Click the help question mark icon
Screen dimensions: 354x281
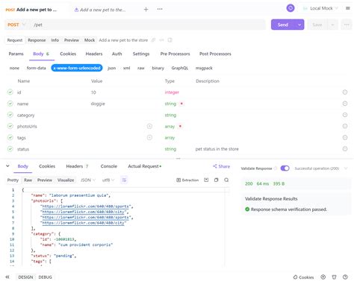(345, 277)
